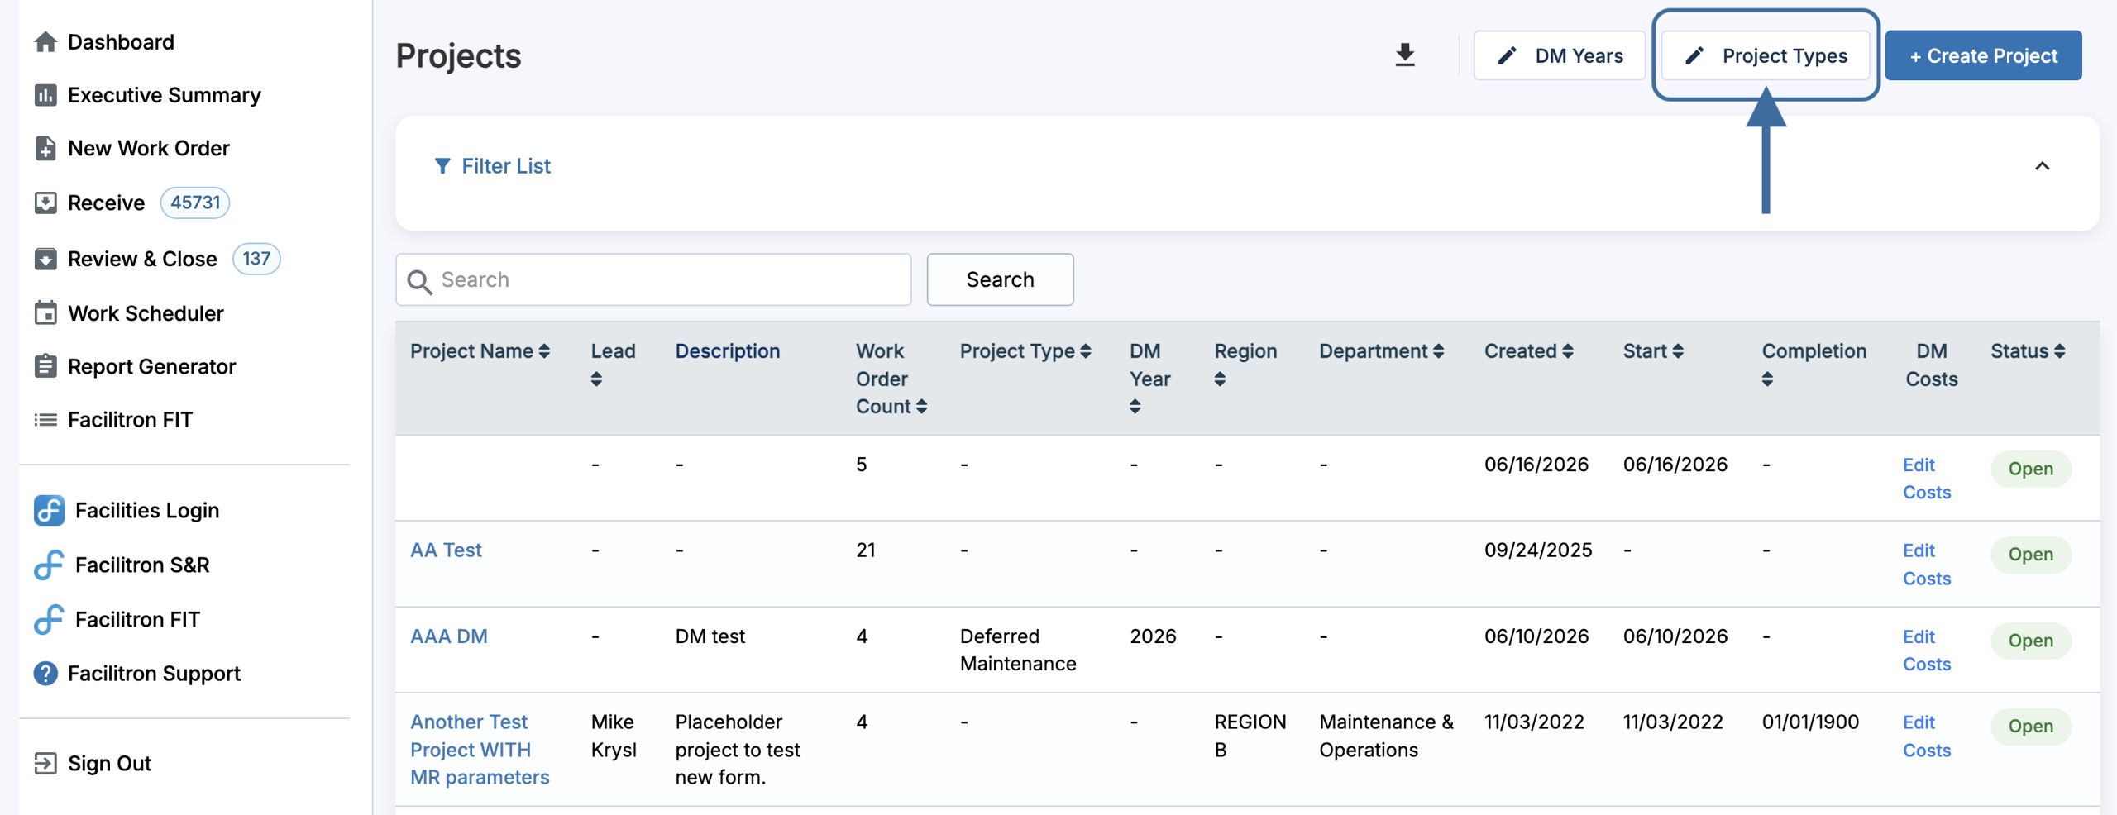This screenshot has width=2117, height=815.
Task: Click the pencil icon on DM Years
Action: [x=1508, y=55]
